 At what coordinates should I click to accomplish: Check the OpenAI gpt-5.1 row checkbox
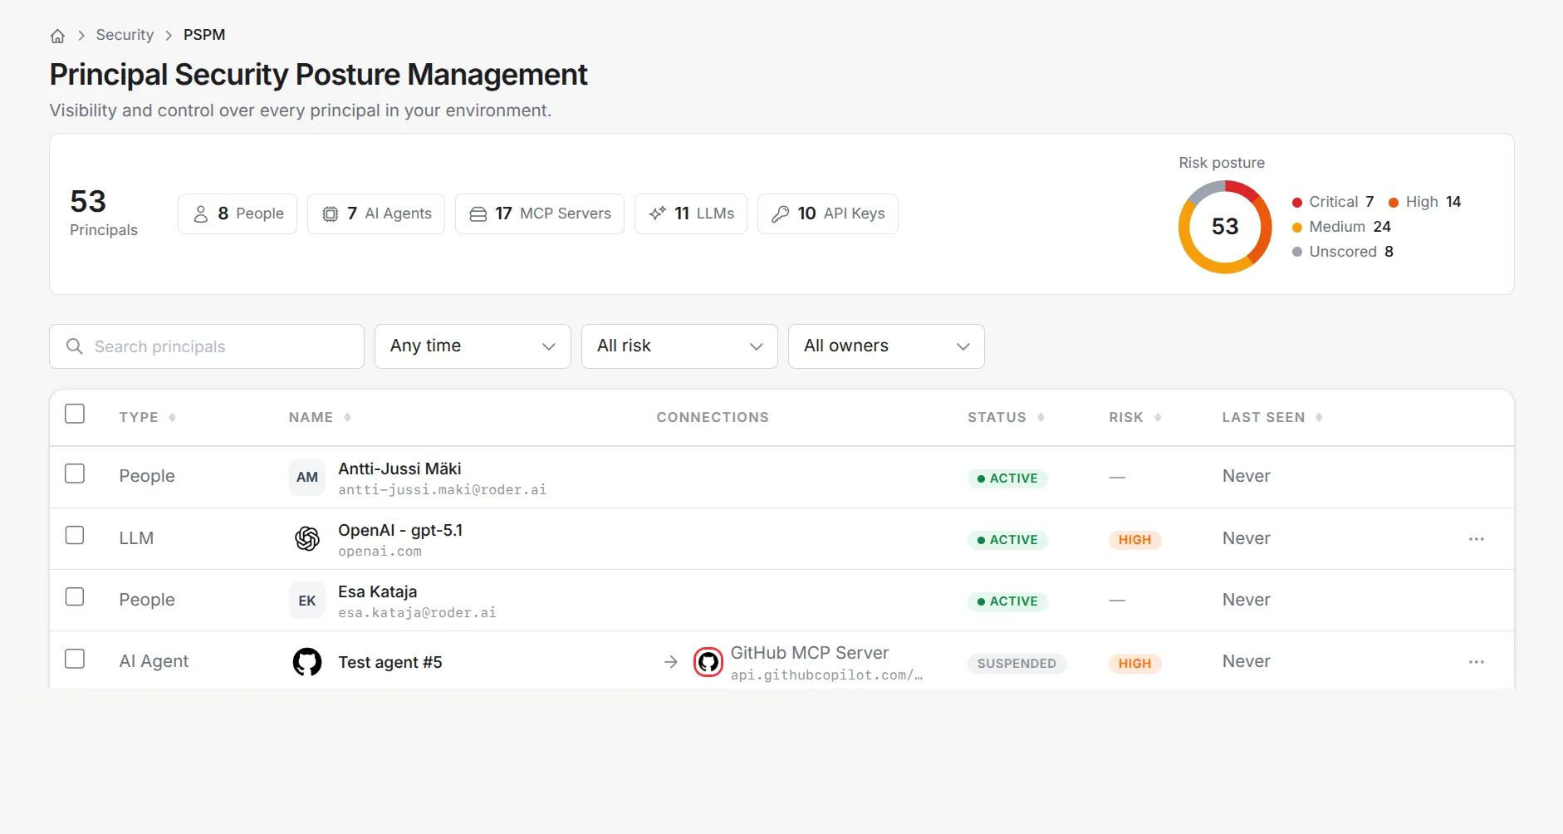(x=75, y=535)
